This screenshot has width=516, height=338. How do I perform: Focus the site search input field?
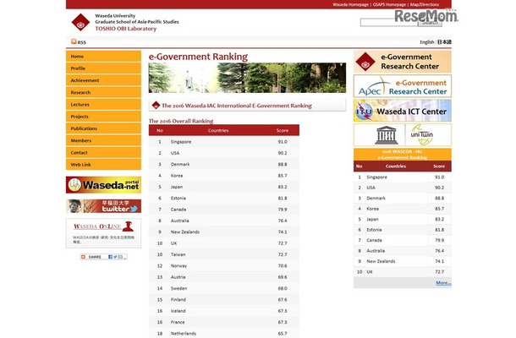pyautogui.click(x=389, y=22)
